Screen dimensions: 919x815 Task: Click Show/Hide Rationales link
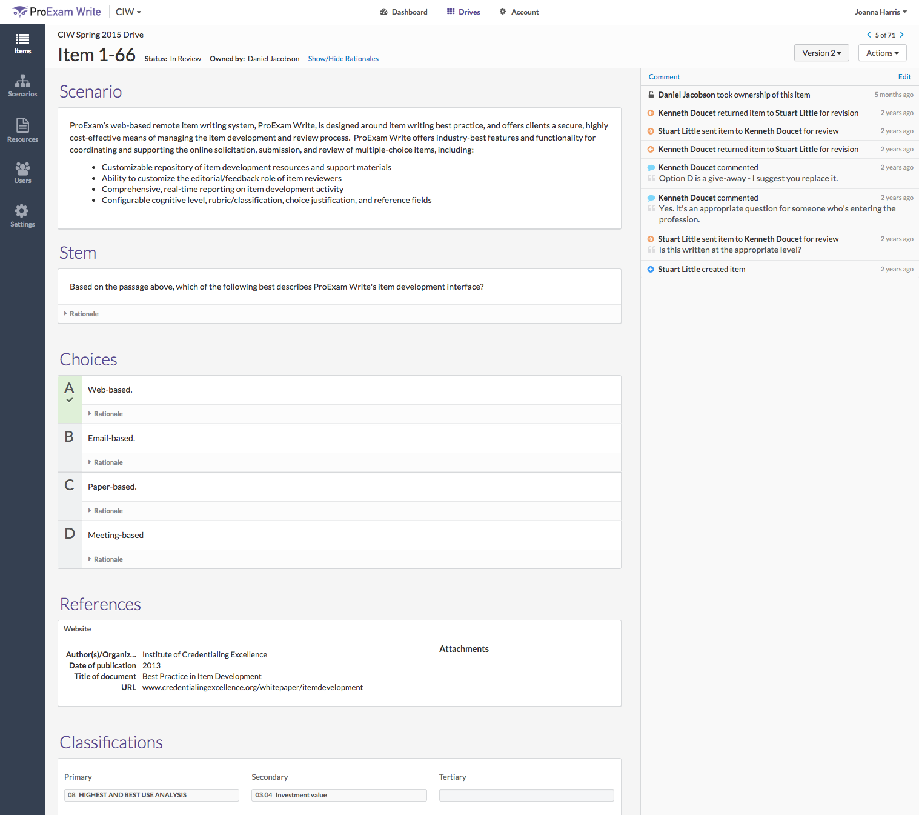pyautogui.click(x=343, y=59)
